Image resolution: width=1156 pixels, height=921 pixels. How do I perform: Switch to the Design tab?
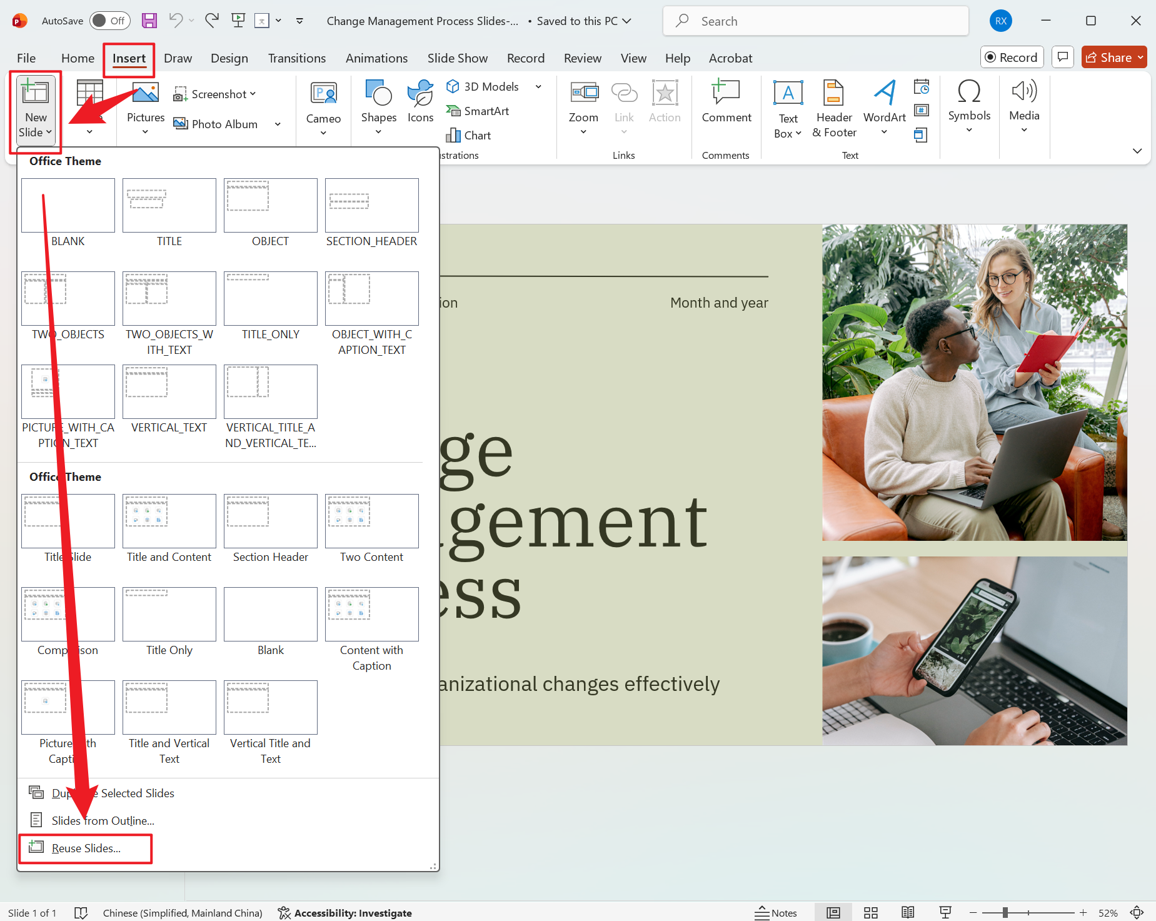[229, 58]
